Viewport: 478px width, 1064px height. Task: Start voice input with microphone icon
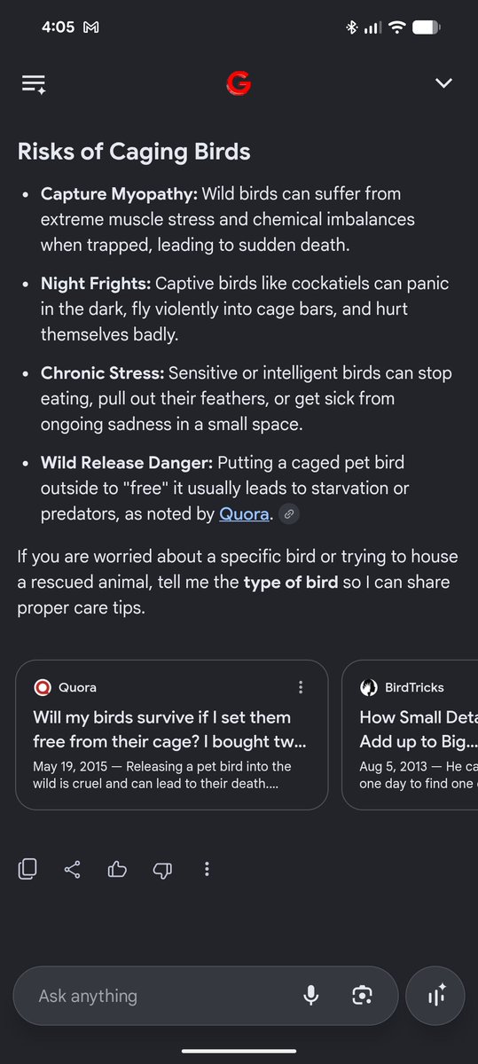[311, 996]
